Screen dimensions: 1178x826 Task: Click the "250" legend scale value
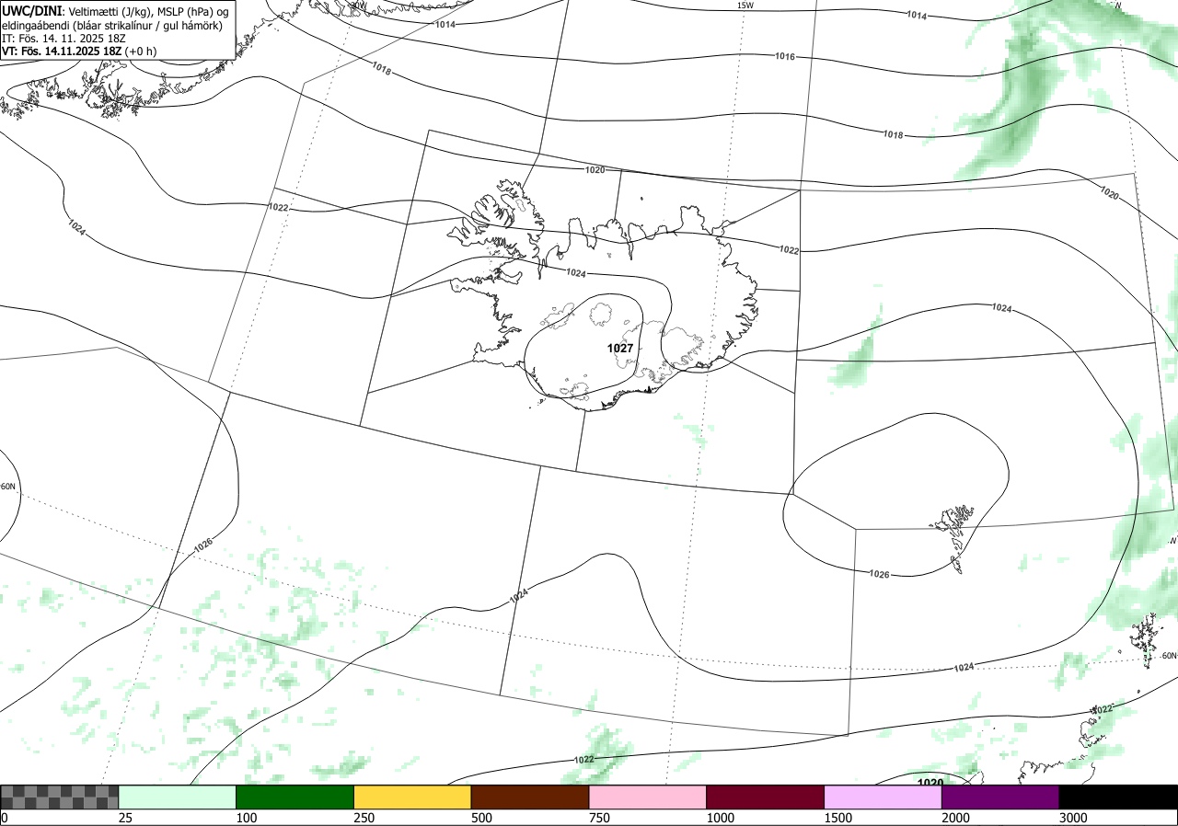[x=364, y=818]
